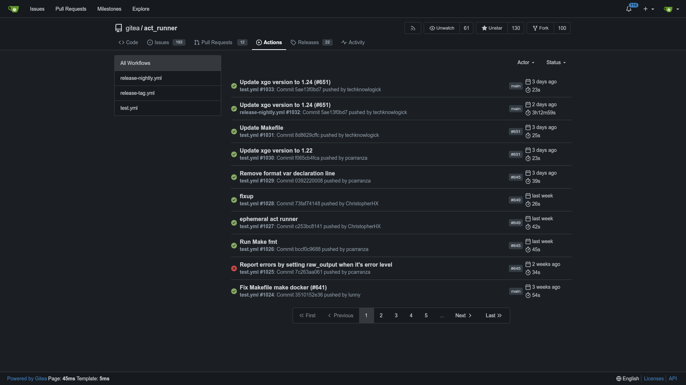This screenshot has height=385, width=686.
Task: Toggle Unstar on the repository
Action: (492, 28)
